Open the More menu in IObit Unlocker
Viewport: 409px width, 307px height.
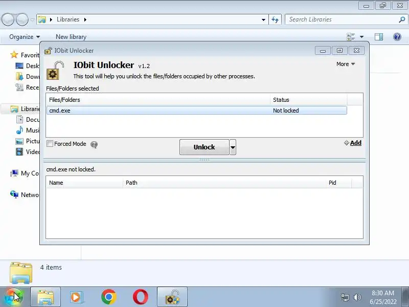point(346,64)
